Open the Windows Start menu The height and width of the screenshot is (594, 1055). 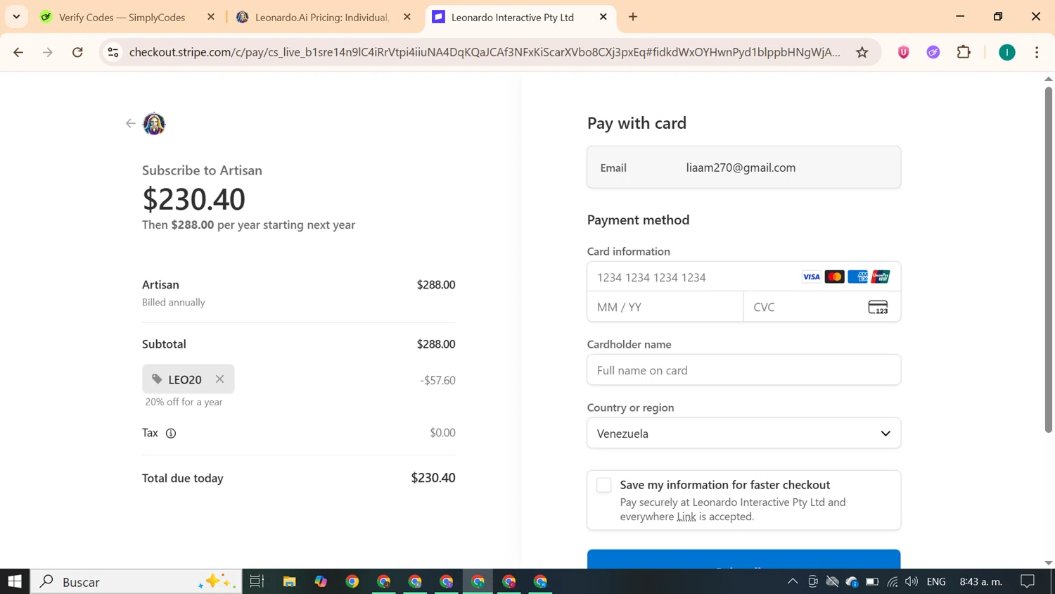tap(15, 581)
